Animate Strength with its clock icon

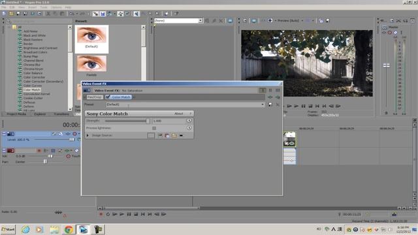coord(189,121)
